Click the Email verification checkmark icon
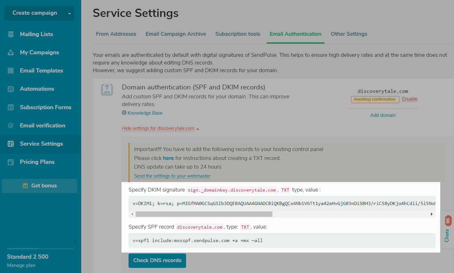Image resolution: width=454 pixels, height=273 pixels. pos(11,125)
